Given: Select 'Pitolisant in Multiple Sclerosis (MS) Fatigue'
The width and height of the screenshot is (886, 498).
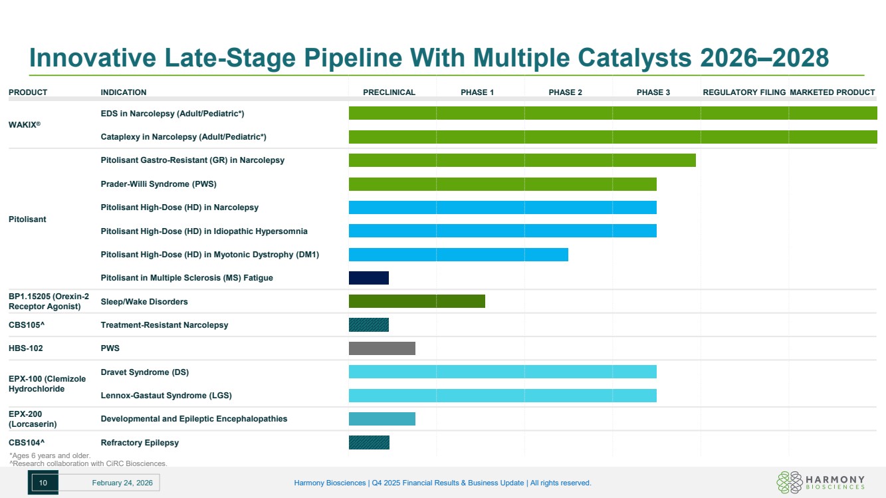Looking at the screenshot, I should coord(187,278).
